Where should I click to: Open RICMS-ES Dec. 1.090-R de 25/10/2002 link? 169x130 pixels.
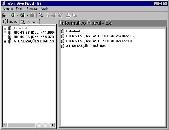pos(101,36)
